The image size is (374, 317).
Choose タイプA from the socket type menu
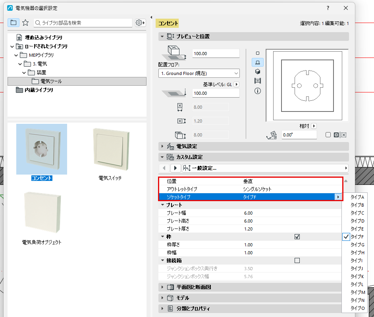(357, 197)
